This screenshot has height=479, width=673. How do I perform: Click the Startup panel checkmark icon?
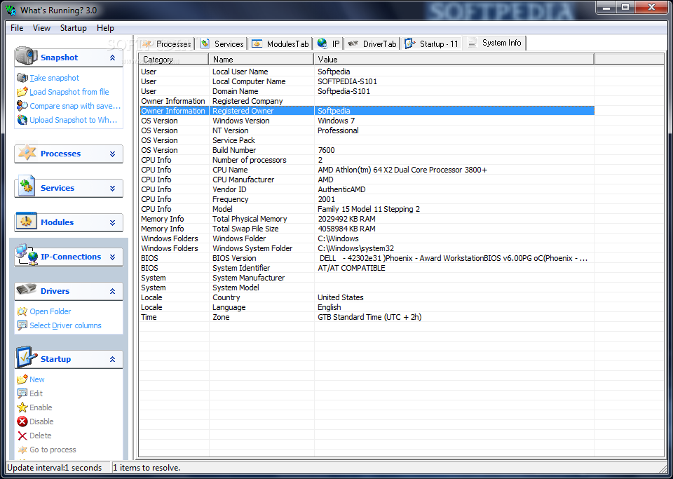click(x=27, y=357)
